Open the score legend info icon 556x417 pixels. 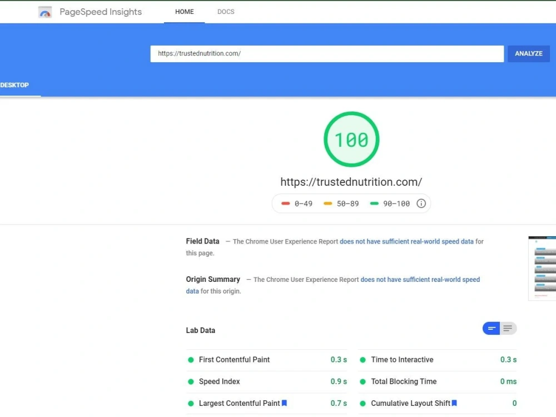point(421,203)
